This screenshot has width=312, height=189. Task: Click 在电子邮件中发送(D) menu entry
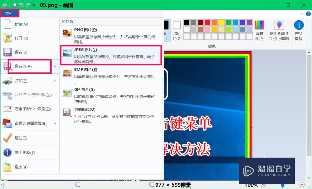30,109
